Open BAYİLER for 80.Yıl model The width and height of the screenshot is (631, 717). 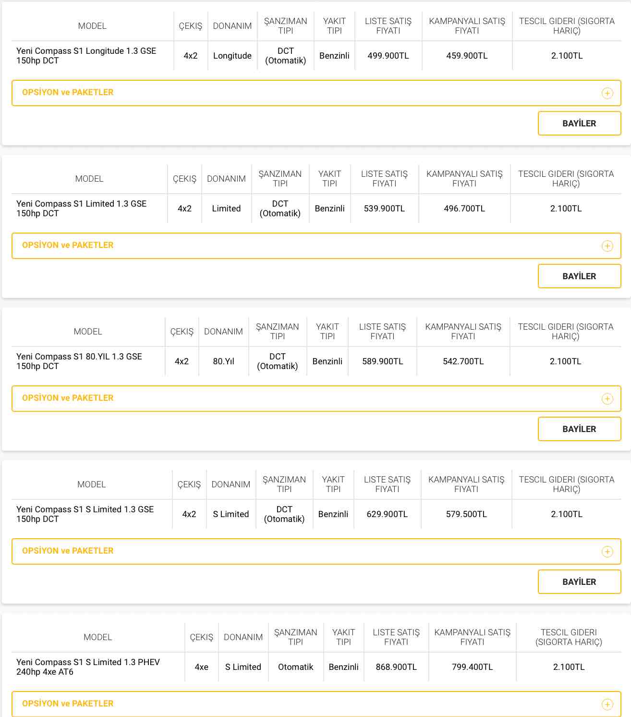[x=579, y=429]
